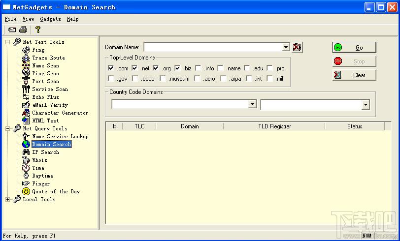Select the Trace Route icon
The image size is (400, 241).
click(26, 58)
